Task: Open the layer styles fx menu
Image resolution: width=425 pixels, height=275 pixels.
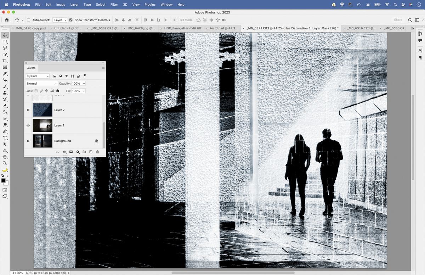Action: click(x=64, y=152)
